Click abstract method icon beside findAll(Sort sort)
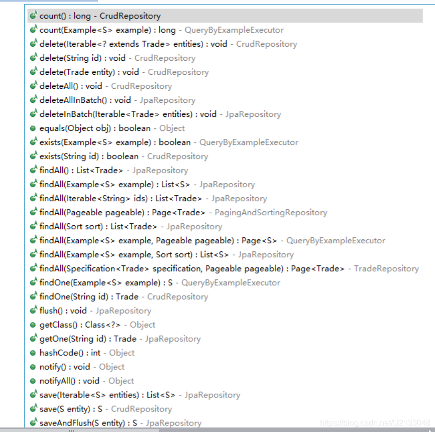Screen dimensions: 435x432 coord(33,226)
